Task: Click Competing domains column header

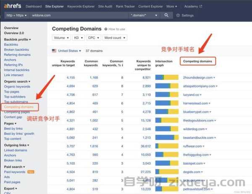Action: pyautogui.click(x=197, y=61)
